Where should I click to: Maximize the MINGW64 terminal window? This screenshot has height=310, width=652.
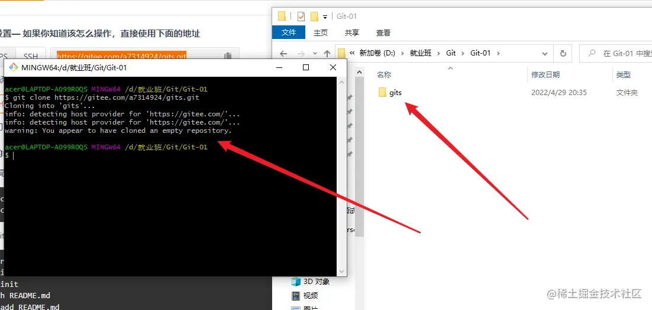tap(306, 67)
